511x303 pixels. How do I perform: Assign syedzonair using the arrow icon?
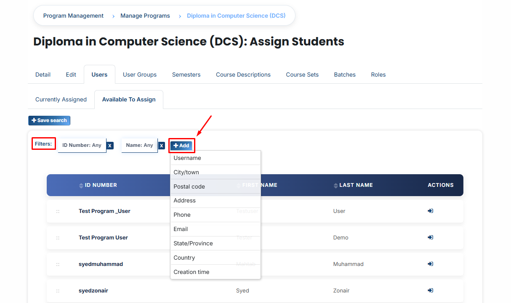coord(430,290)
